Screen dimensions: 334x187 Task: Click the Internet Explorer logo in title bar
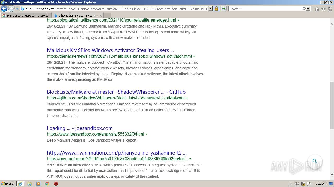coord(3,2)
